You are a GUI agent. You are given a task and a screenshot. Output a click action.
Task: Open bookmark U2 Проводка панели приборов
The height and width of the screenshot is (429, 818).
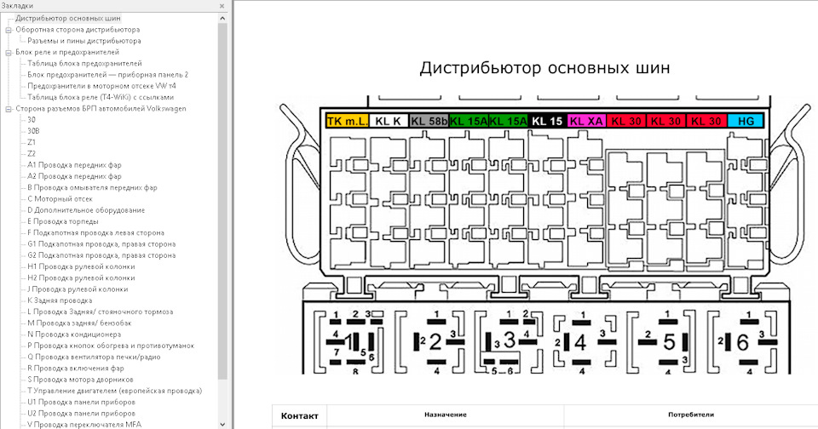tap(81, 414)
